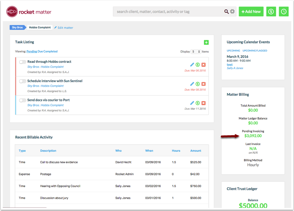Click the green dollar billing button
Screen dimensions: 294x211
[271, 12]
